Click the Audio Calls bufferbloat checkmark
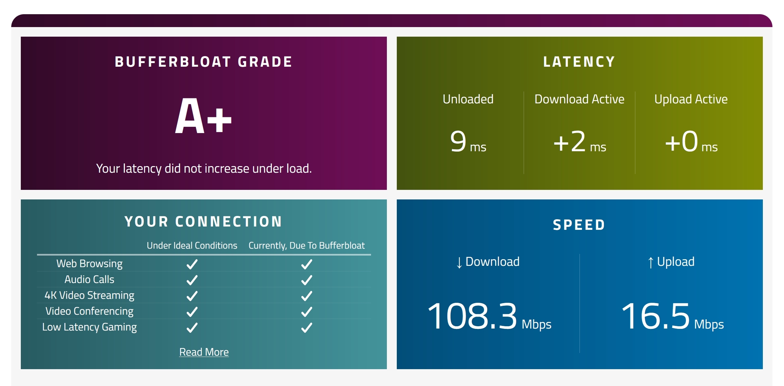This screenshot has height=386, width=784. tap(307, 280)
